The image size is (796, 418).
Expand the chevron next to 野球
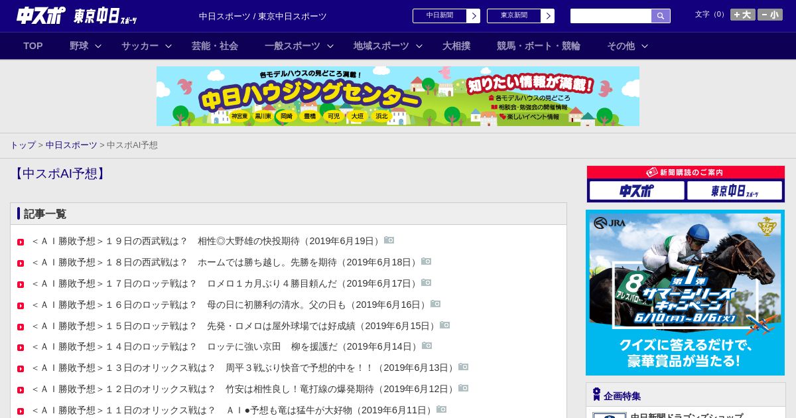click(x=98, y=46)
